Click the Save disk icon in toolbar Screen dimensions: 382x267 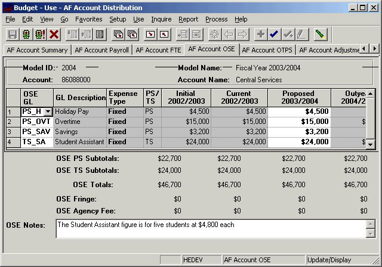point(11,35)
